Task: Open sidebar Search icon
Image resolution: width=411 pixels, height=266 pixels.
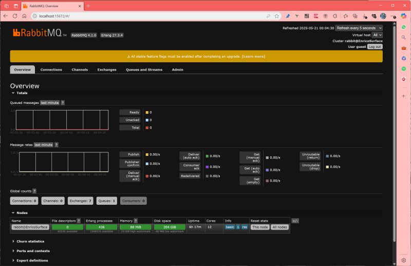Action: pyautogui.click(x=404, y=38)
